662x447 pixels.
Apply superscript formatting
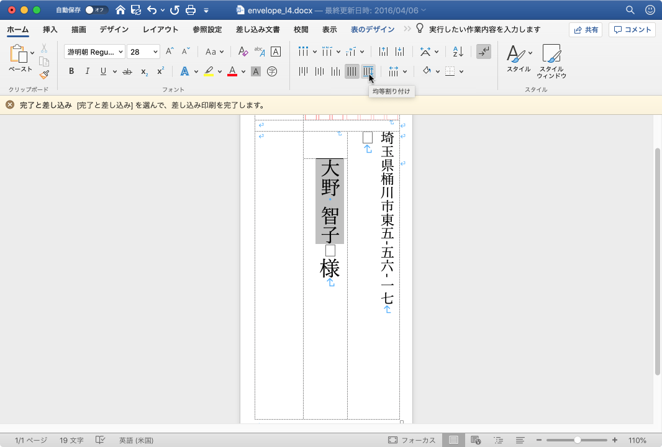(x=160, y=71)
